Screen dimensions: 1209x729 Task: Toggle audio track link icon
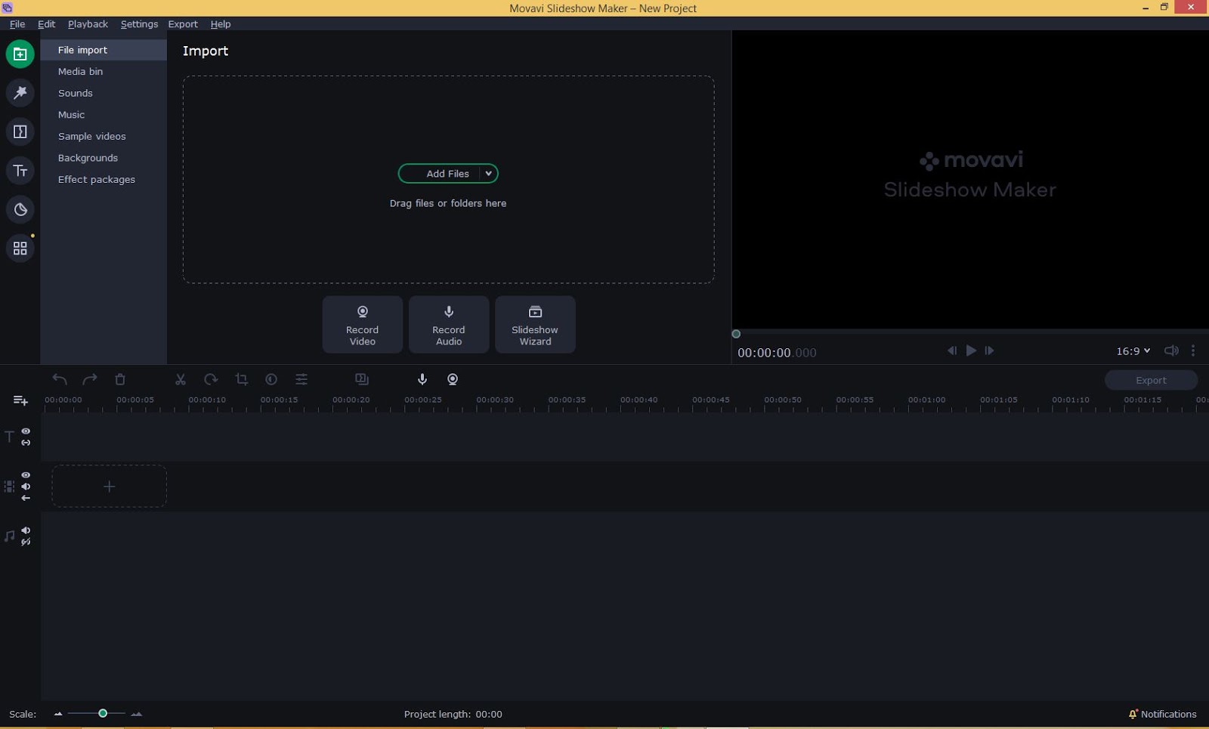tap(26, 542)
